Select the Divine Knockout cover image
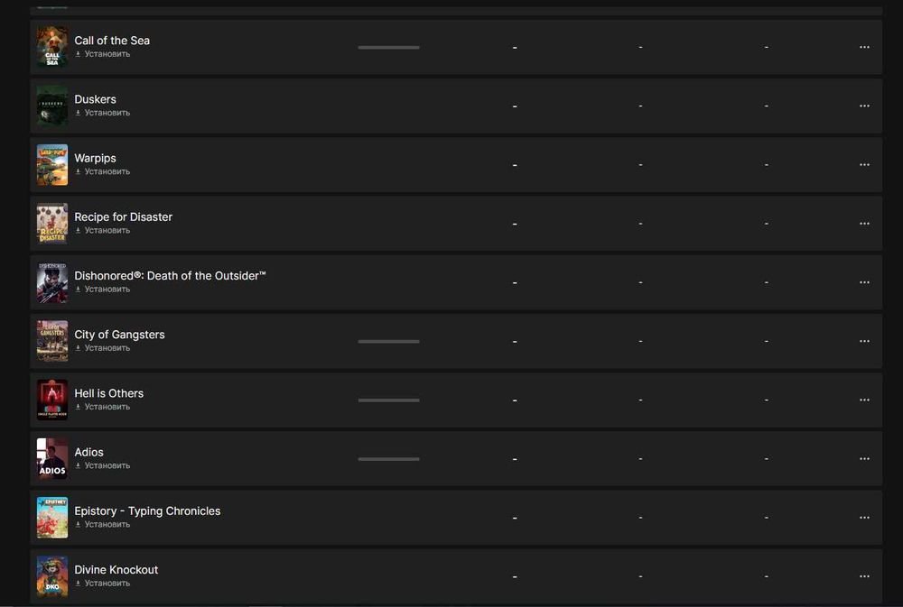The height and width of the screenshot is (607, 903). coord(52,576)
